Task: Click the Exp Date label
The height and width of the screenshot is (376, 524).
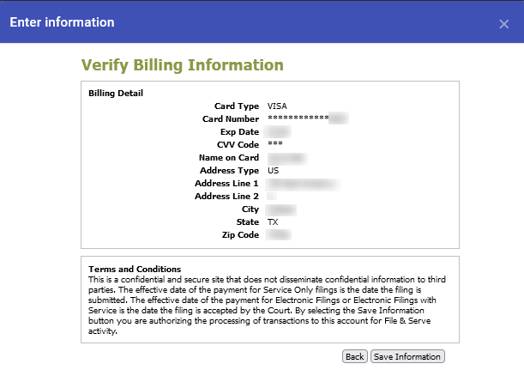Action: click(239, 131)
